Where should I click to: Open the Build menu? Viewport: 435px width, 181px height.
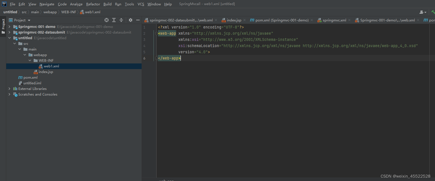coord(107,4)
